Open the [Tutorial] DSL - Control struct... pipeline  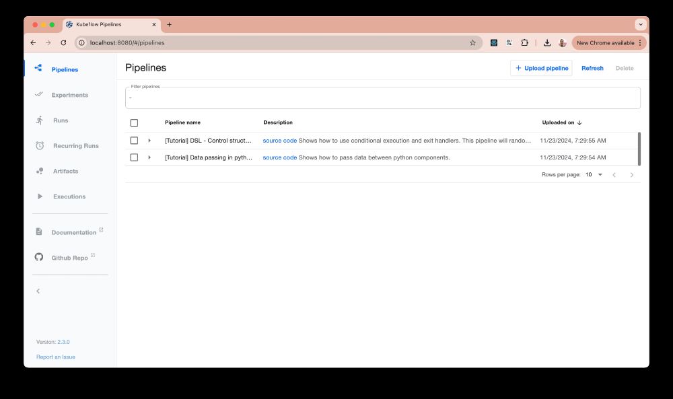click(x=208, y=141)
